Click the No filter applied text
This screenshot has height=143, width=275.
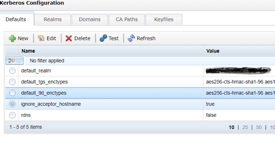coord(47,61)
